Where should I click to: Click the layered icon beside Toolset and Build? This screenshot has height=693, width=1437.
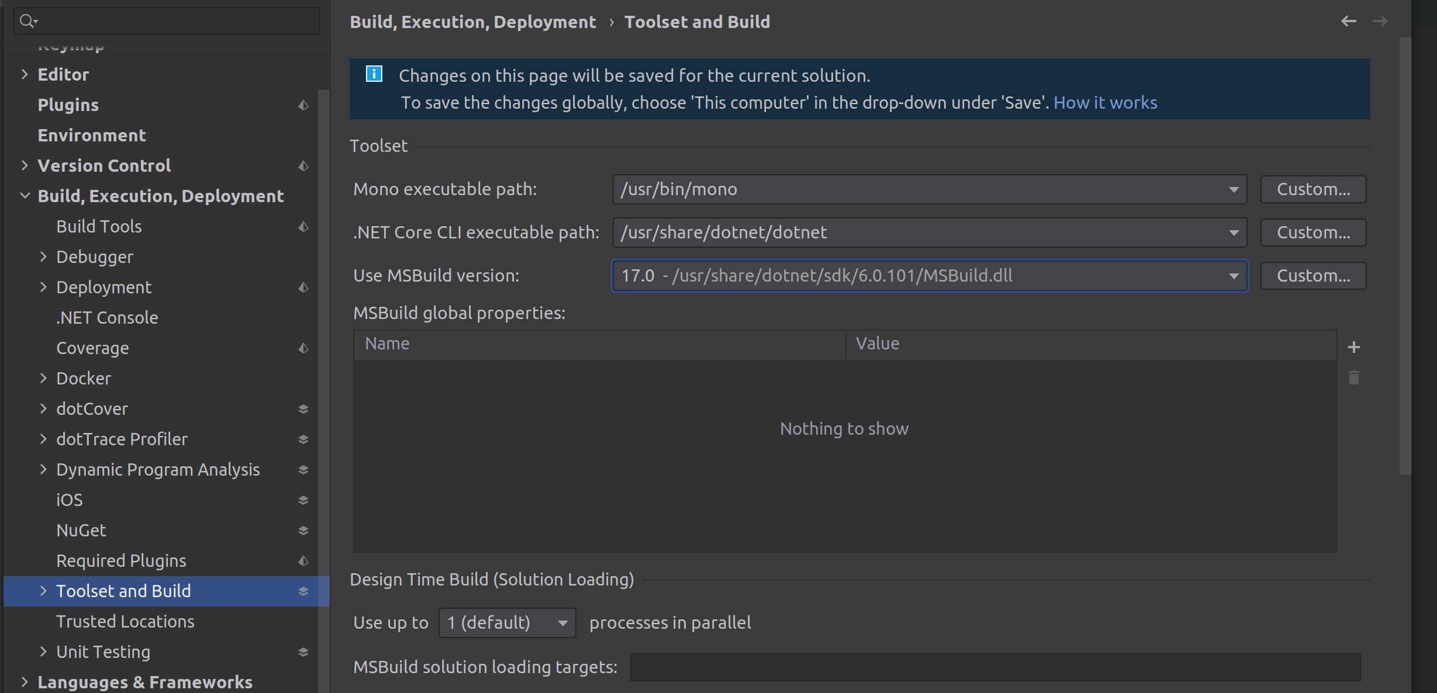[303, 591]
